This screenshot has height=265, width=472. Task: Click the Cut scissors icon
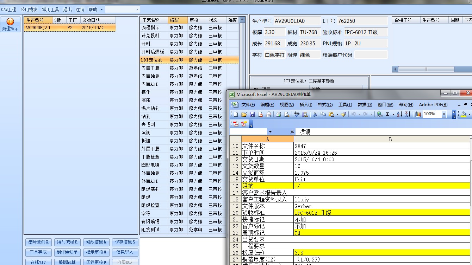click(x=315, y=114)
